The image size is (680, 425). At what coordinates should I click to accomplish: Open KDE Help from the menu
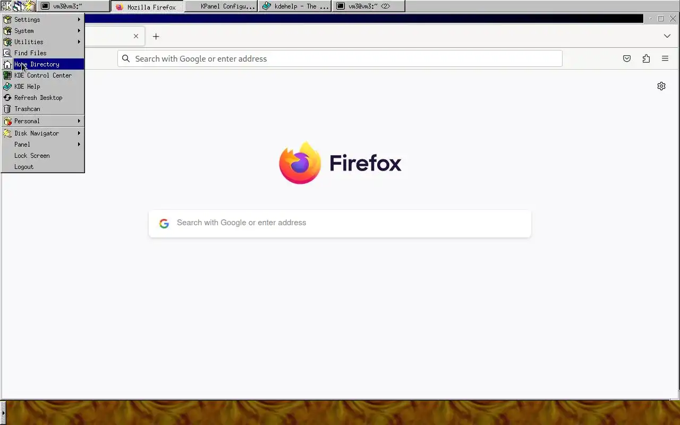click(42, 87)
